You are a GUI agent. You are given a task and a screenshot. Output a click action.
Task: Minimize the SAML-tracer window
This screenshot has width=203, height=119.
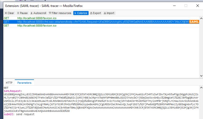pos(174,6)
